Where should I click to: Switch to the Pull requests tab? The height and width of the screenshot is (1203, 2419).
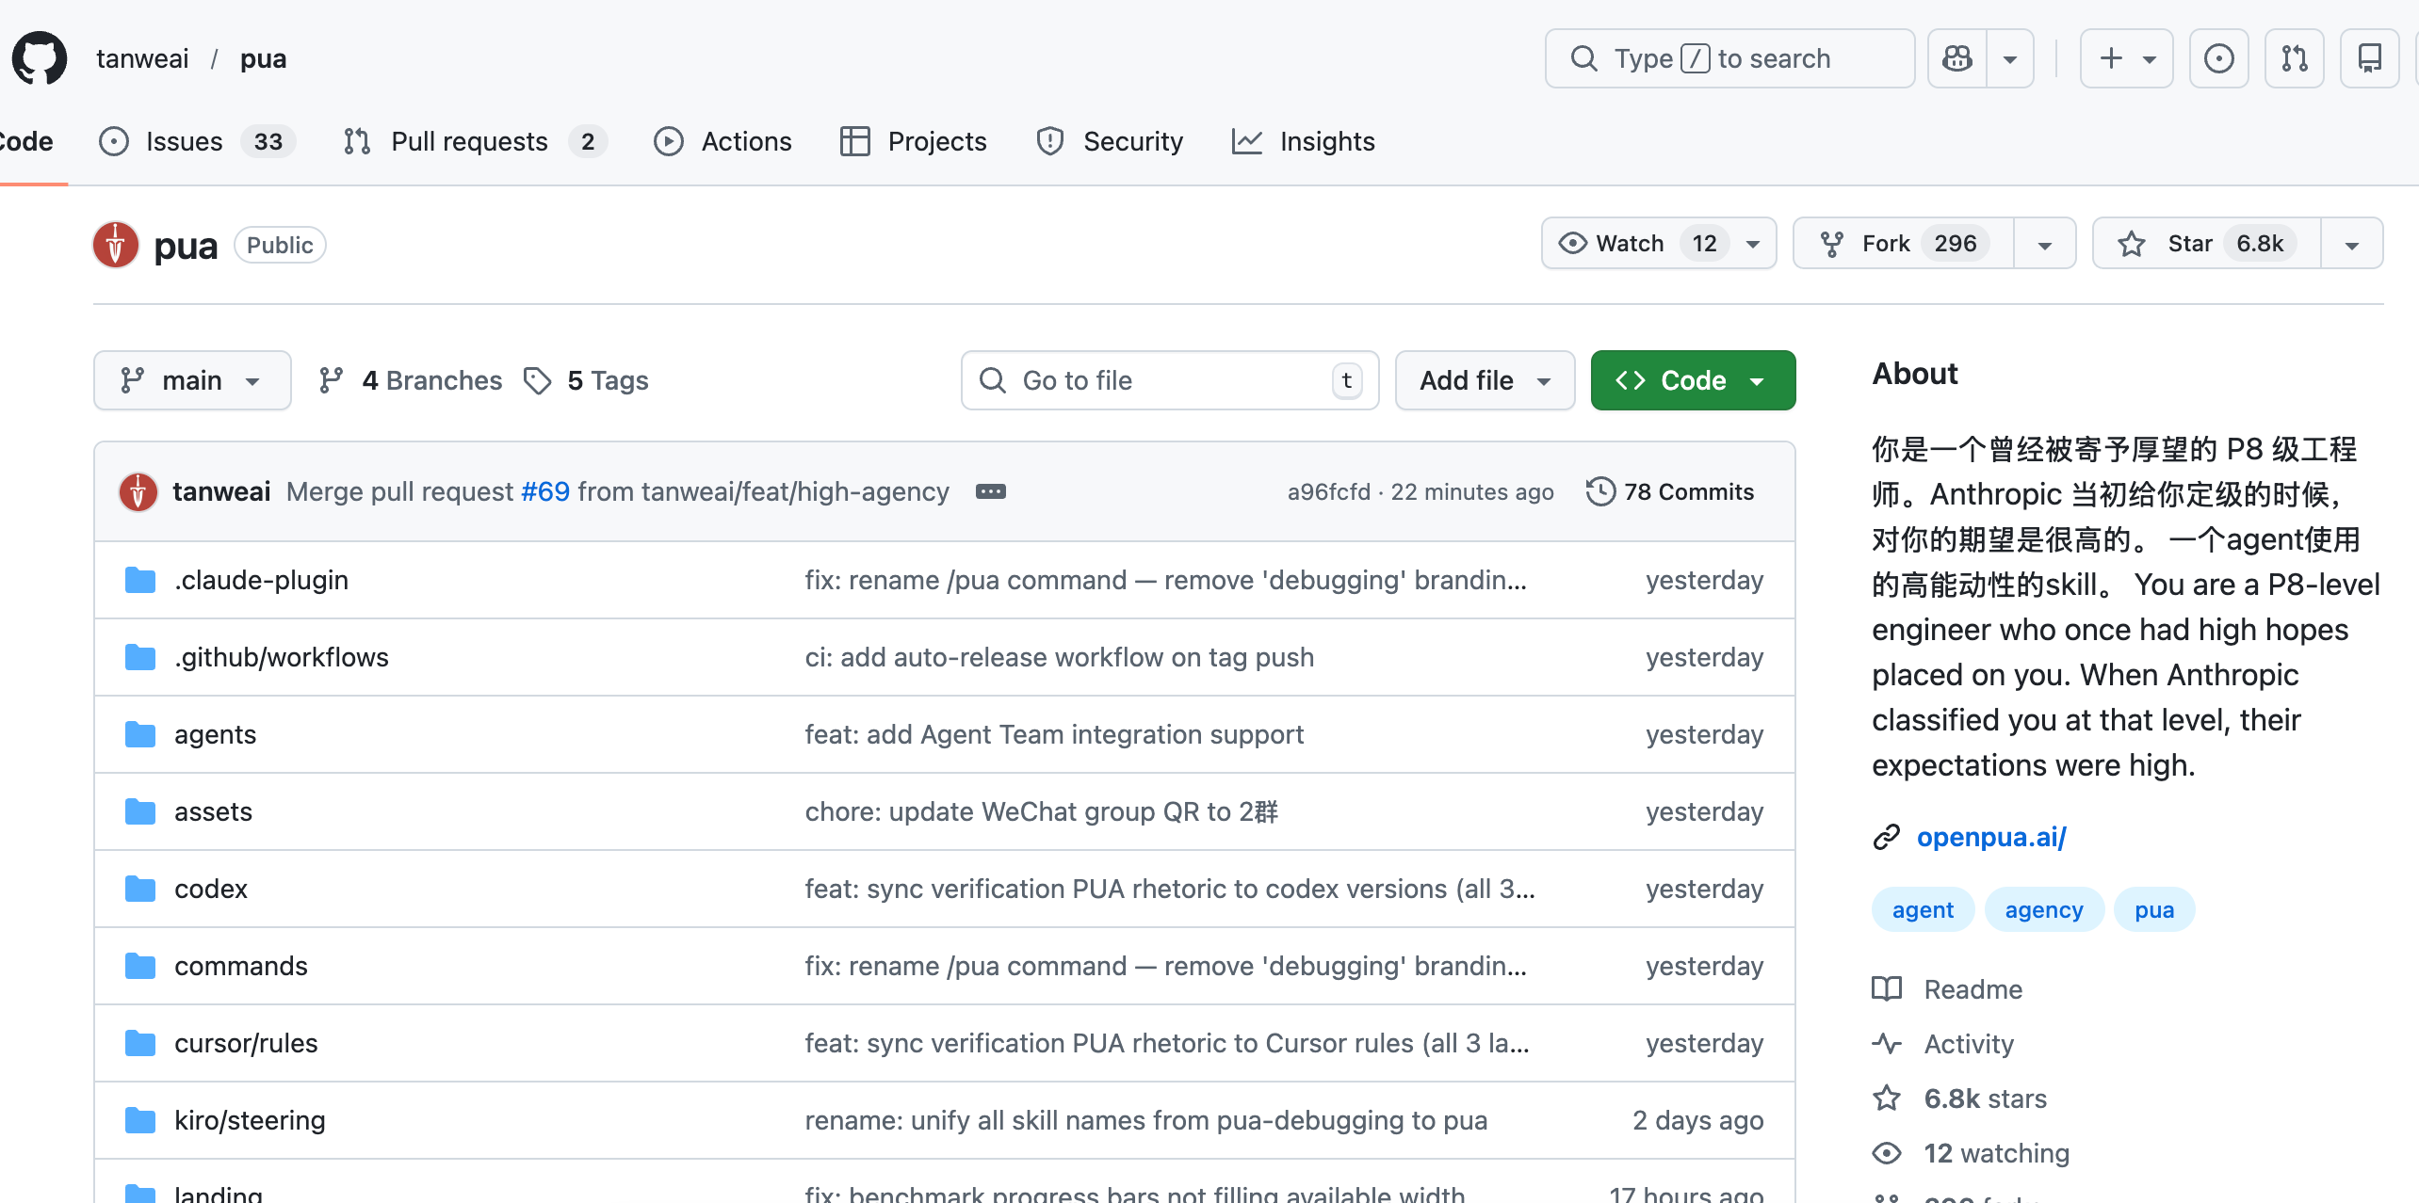coord(469,141)
